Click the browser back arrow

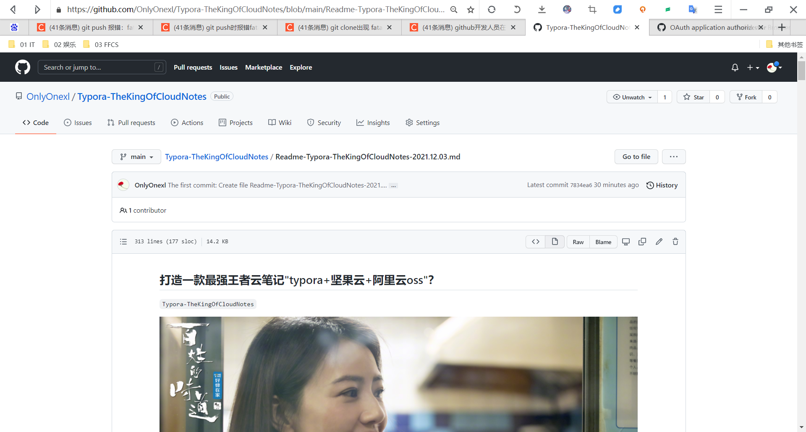(13, 9)
